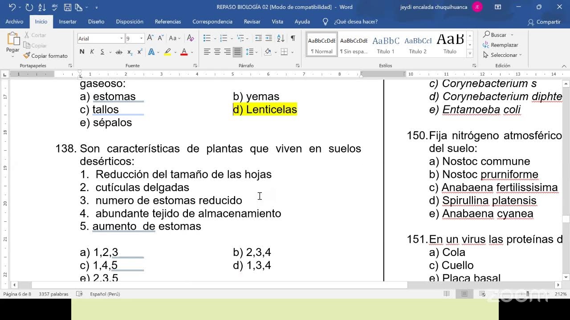Sort with the A-Z icon in paragraph group
This screenshot has height=320, width=570.
[x=281, y=38]
